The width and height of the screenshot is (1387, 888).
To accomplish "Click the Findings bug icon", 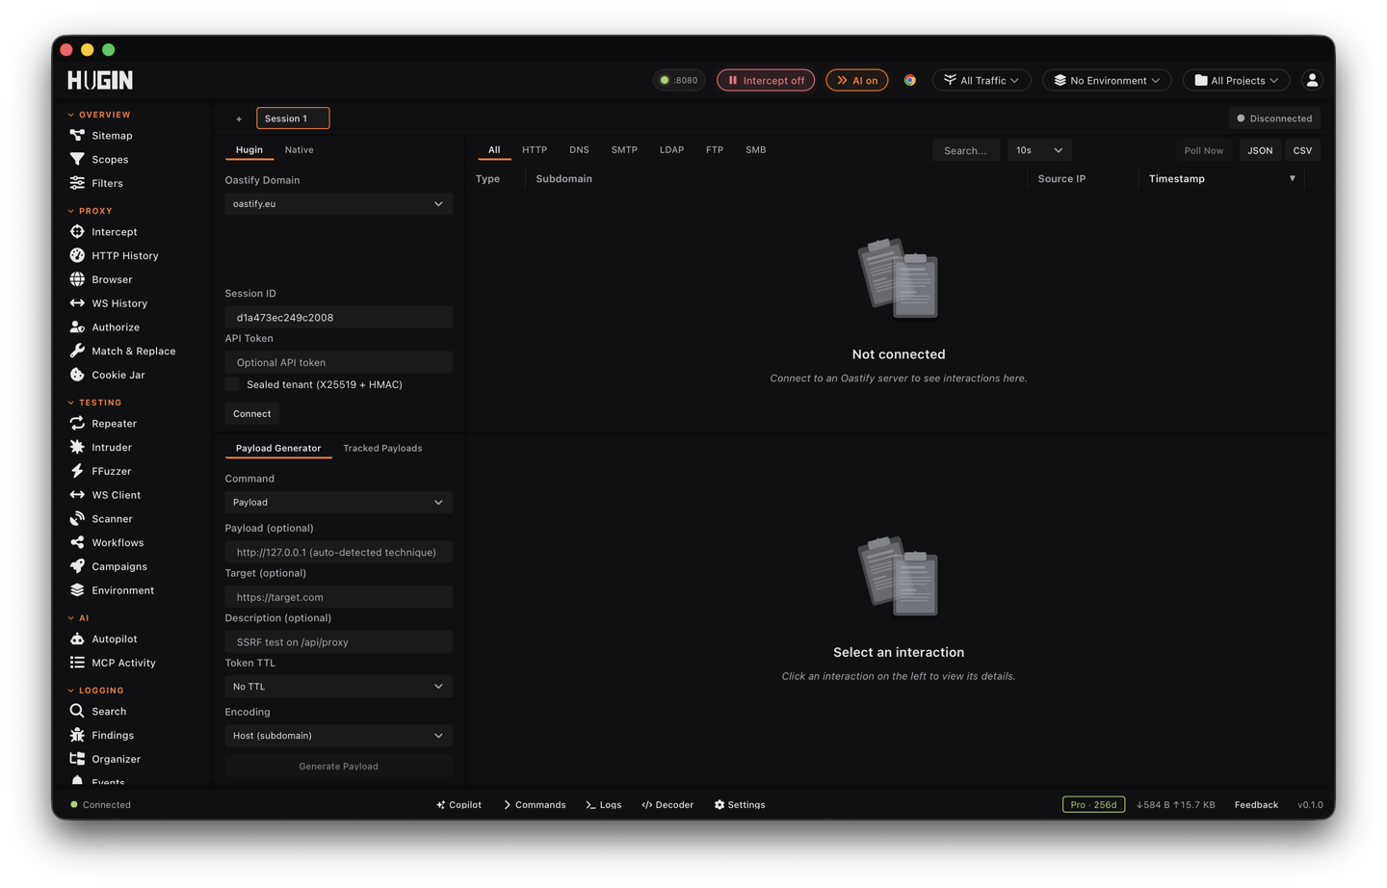I will 77,735.
